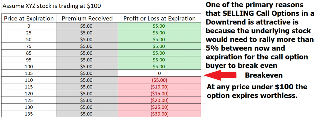Click the red Breakeven arrow
This screenshot has width=318, height=120.
click(x=220, y=75)
